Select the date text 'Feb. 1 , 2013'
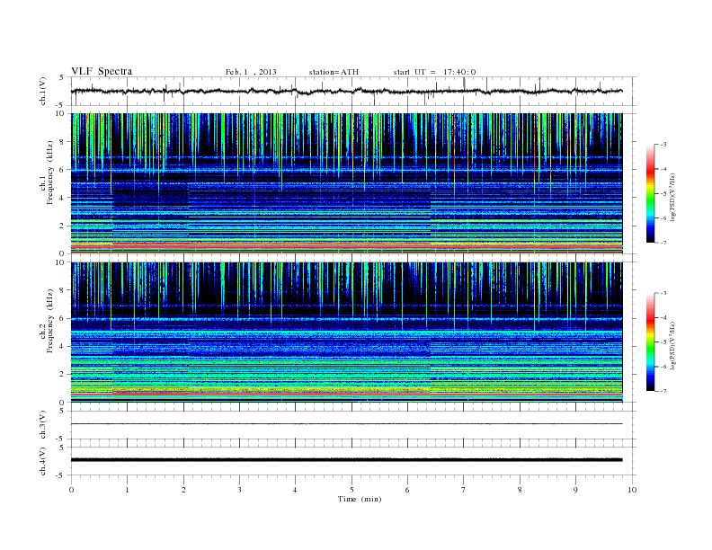712x550 pixels. [x=251, y=72]
